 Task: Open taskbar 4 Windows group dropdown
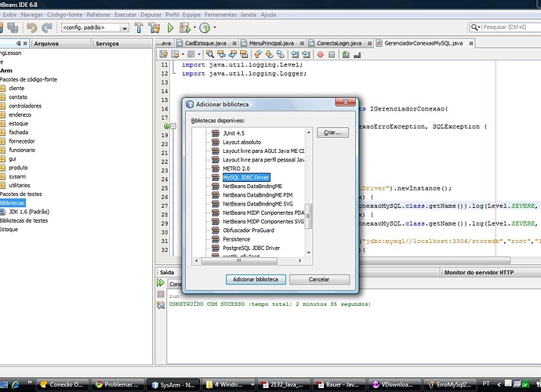pos(252,384)
